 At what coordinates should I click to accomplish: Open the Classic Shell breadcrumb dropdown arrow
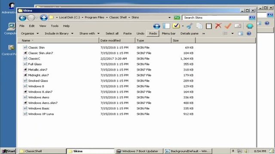click(129, 18)
